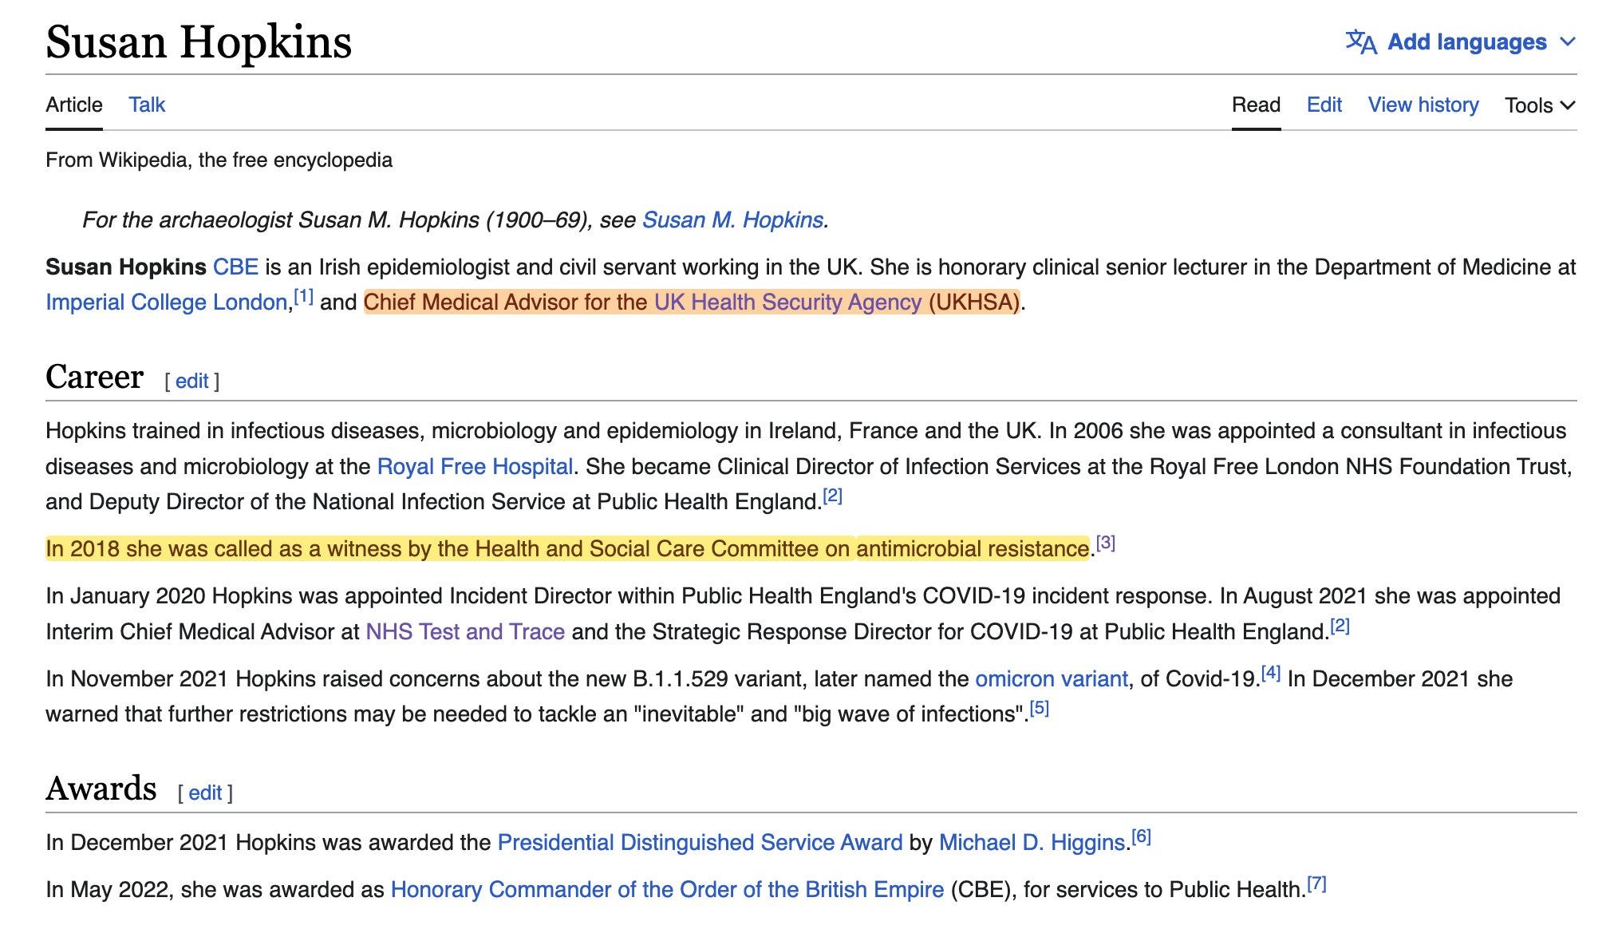Open Honorary Commander of the Order link
The width and height of the screenshot is (1618, 937).
[667, 889]
